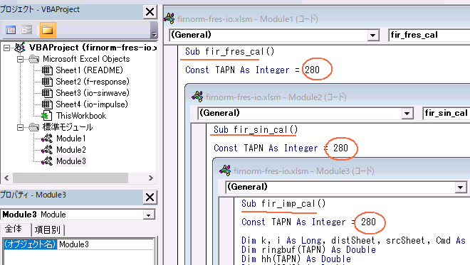The image size is (470, 265).
Task: Click the project tree horizontal scrollbar thumb
Action: pos(70,178)
